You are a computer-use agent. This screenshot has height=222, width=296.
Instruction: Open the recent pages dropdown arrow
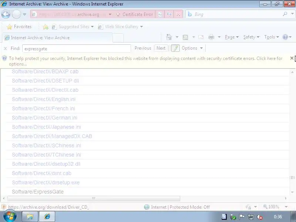[24, 14]
